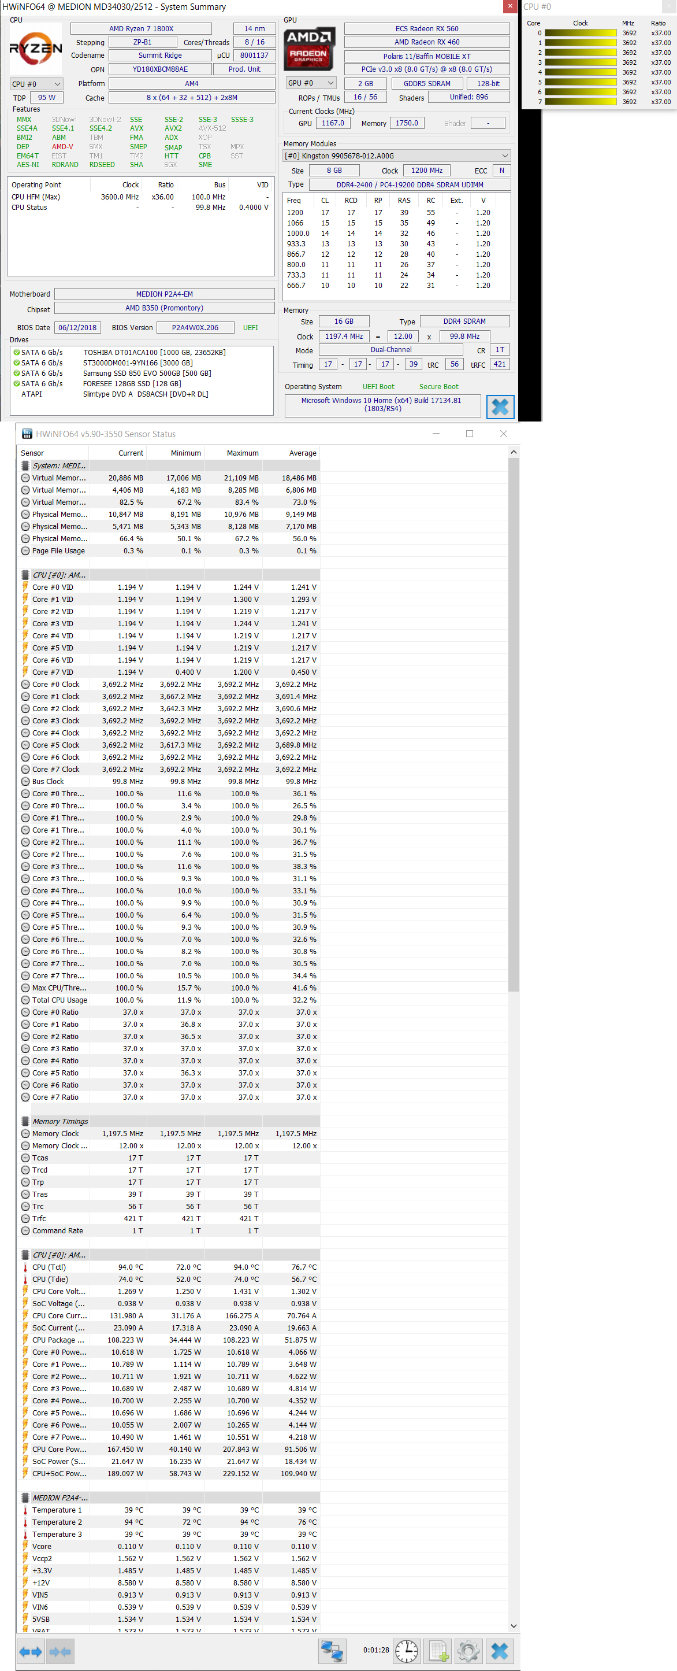Click the AMD Ryzen 7 1800X name field

point(141,28)
